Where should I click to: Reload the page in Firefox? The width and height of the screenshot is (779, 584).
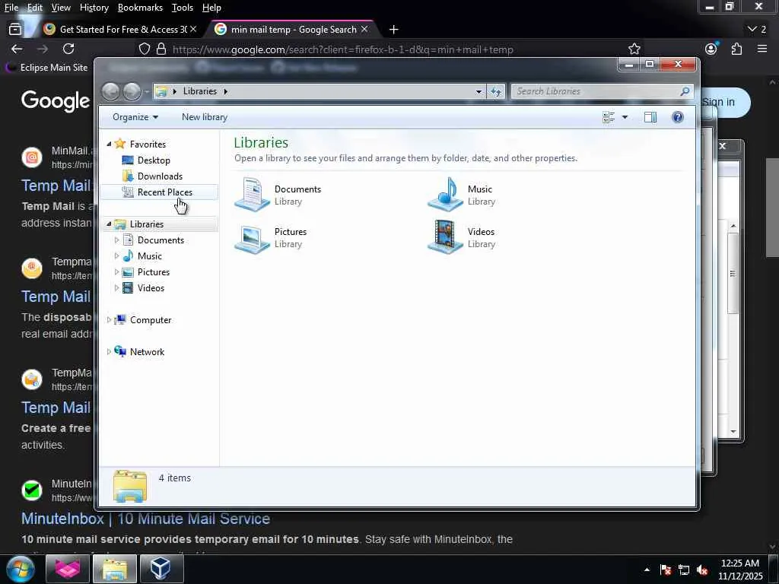[x=68, y=49]
